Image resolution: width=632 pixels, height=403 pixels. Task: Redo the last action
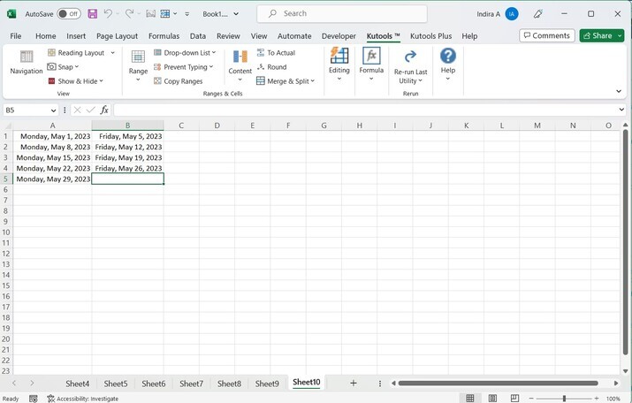(x=129, y=14)
